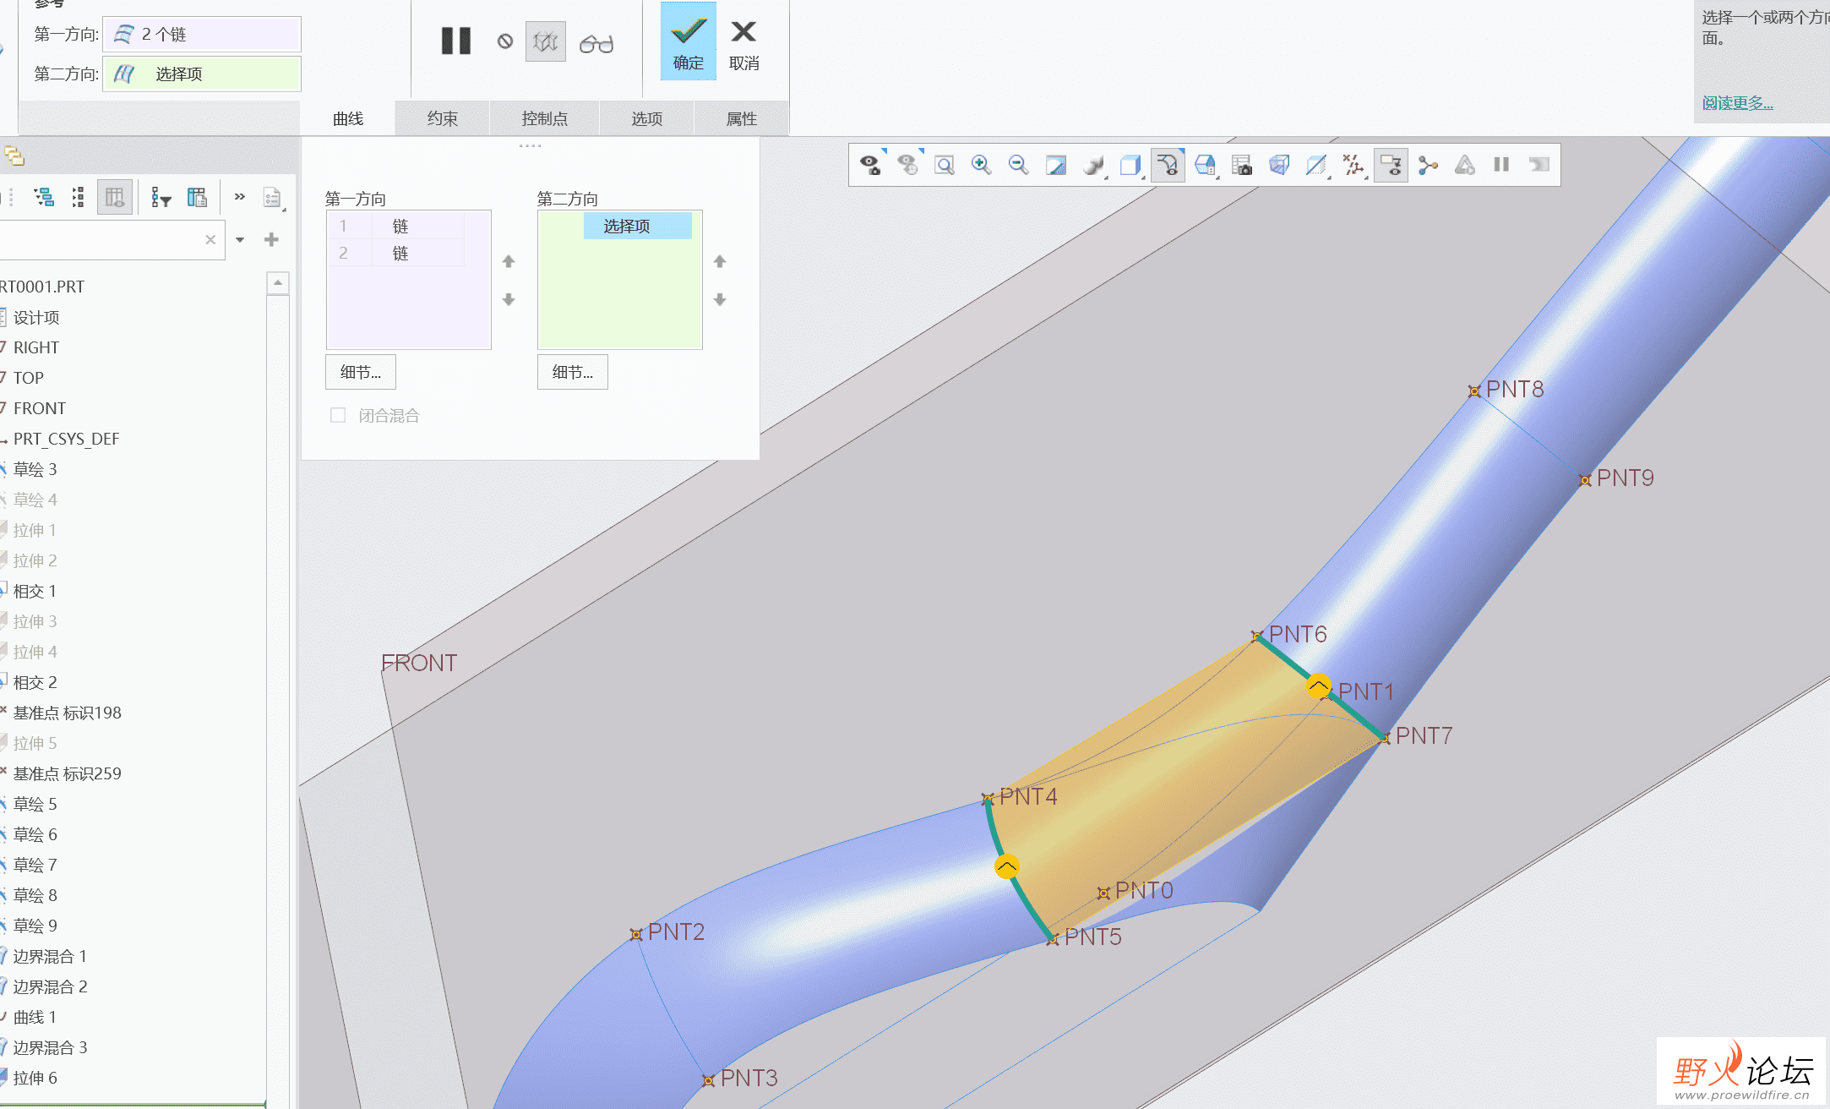Click the zoom out magnifier icon
Image resolution: width=1830 pixels, height=1109 pixels.
[1018, 165]
